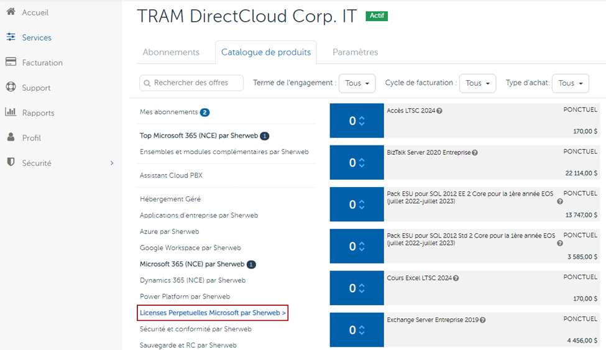This screenshot has width=606, height=350.
Task: Click the Top Microsoft 365 (NCE) count badge
Action: click(264, 136)
